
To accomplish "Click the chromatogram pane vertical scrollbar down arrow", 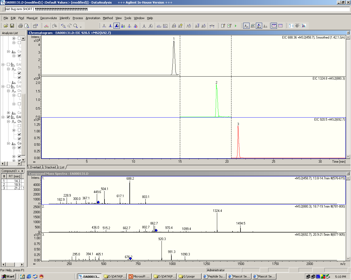I will [x=348, y=157].
